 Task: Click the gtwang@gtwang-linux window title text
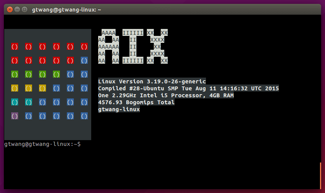[66, 9]
